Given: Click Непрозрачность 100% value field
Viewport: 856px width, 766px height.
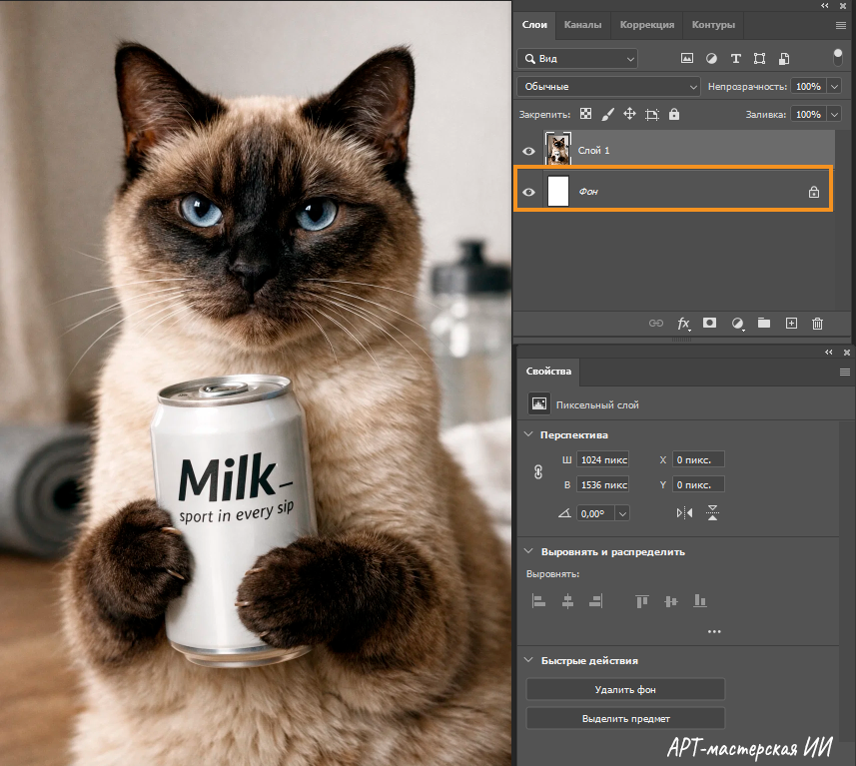Looking at the screenshot, I should click(808, 86).
